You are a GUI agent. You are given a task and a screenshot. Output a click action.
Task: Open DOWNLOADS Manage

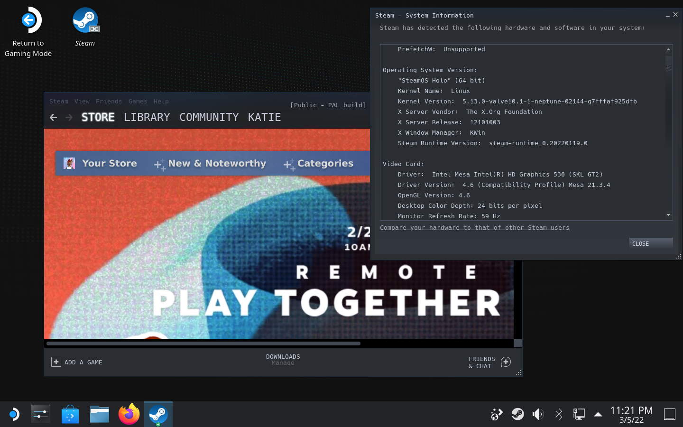[283, 360]
